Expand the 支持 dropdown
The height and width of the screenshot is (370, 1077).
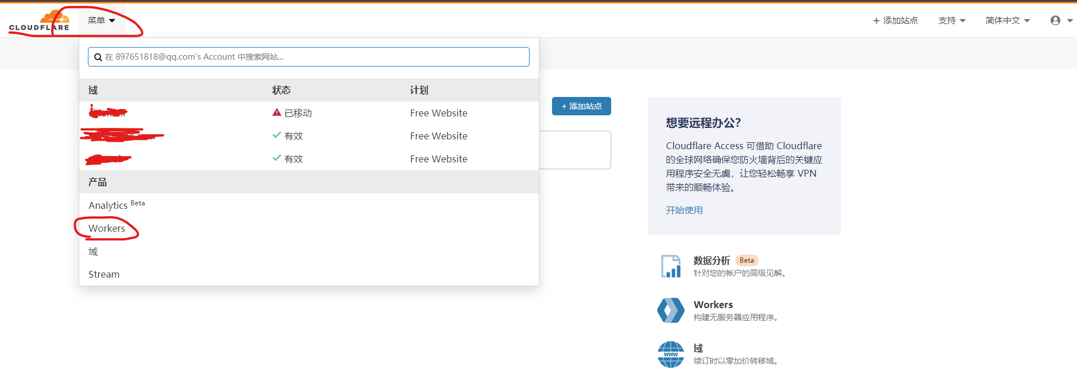click(952, 21)
